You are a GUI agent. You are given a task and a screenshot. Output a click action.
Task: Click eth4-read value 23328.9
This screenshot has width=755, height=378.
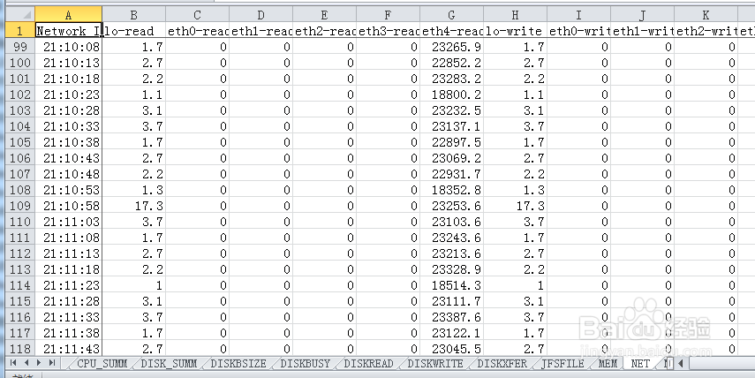(451, 269)
